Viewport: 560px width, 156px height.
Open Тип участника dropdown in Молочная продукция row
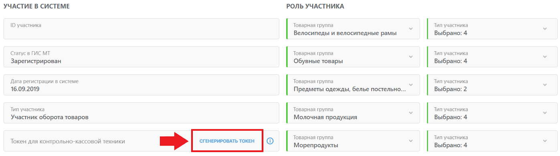(492, 113)
